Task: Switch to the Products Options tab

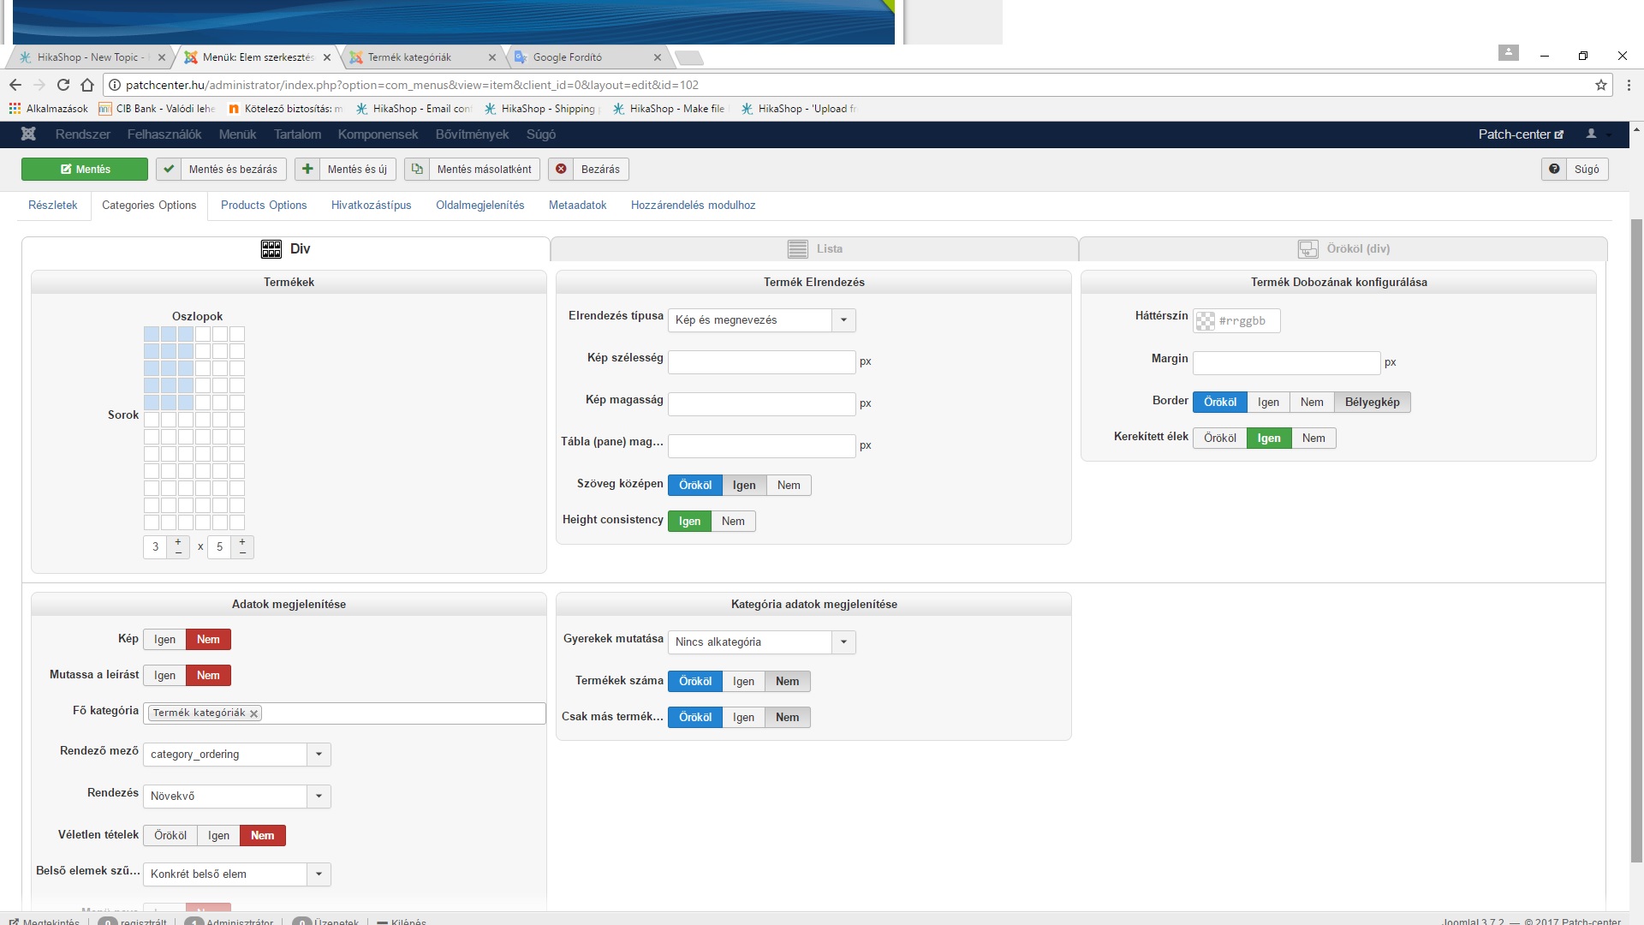Action: coord(264,206)
